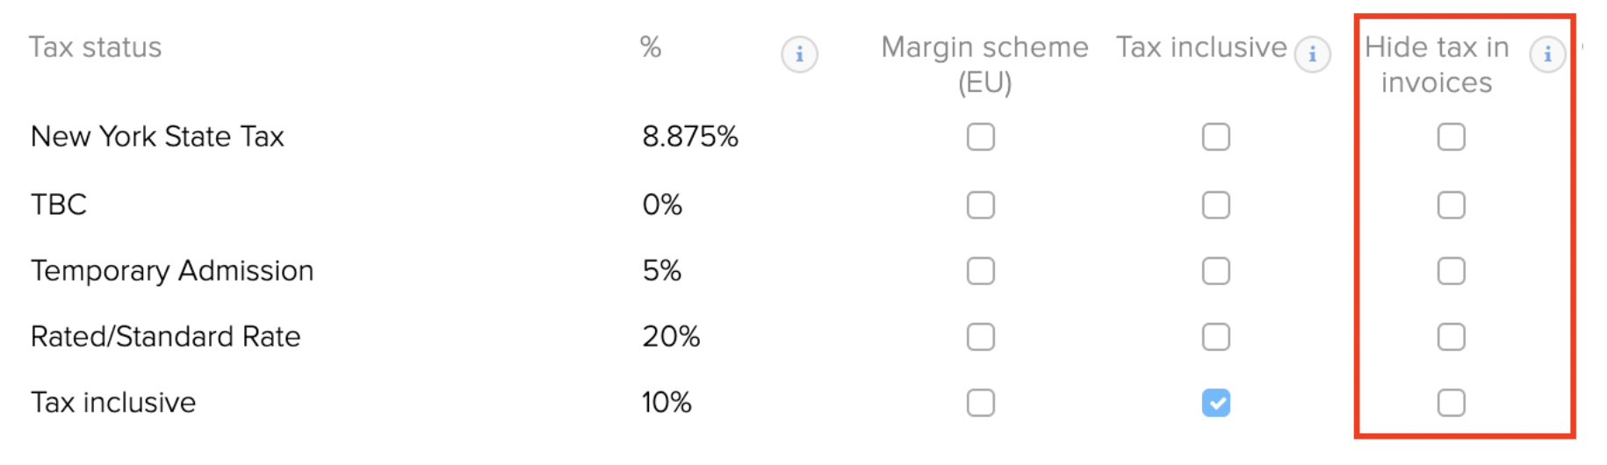
Task: Enable Margin scheme for Rated/Standard Rate
Action: click(981, 337)
